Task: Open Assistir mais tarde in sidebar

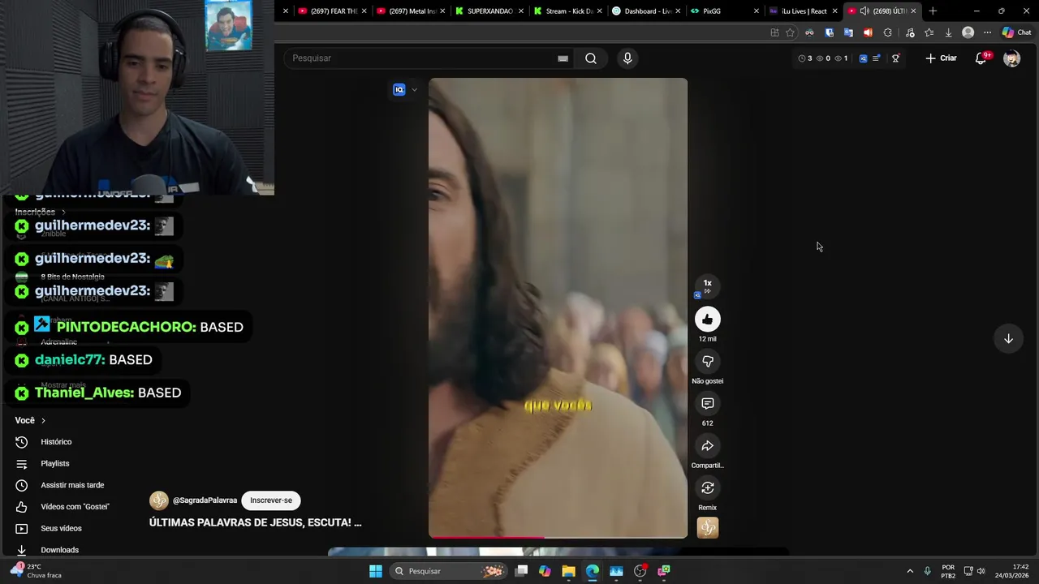Action: [72, 485]
